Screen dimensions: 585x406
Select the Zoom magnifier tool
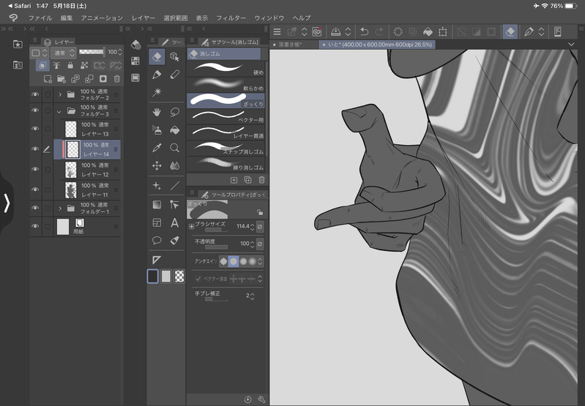point(174,148)
